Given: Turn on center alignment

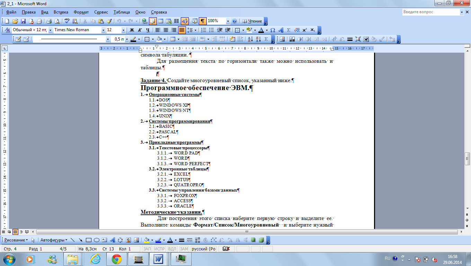Looking at the screenshot, I should [x=166, y=30].
